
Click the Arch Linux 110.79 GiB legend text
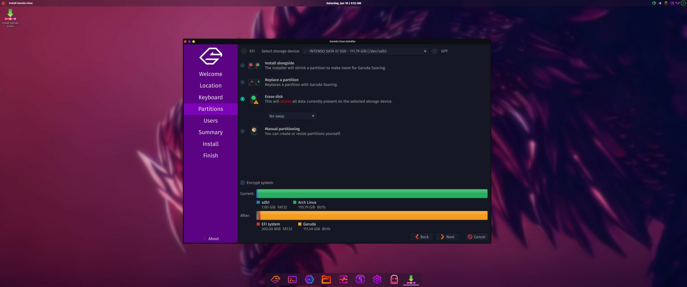312,205
